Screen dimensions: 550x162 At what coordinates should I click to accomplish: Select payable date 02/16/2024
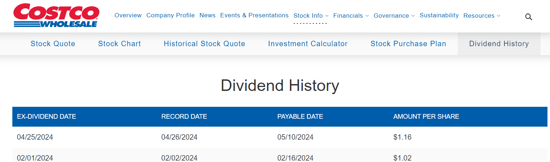point(295,158)
